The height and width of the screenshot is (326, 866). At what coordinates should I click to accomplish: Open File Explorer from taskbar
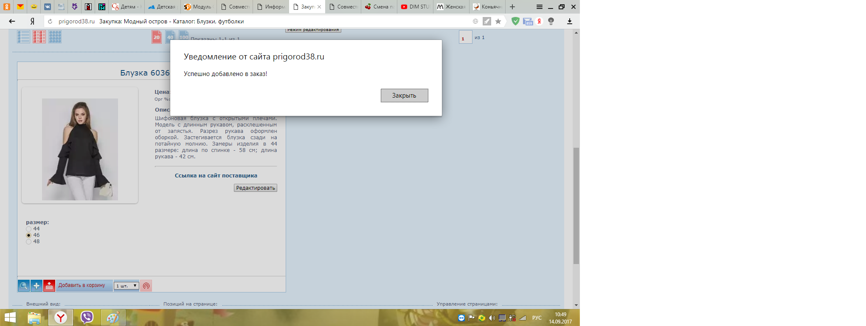pyautogui.click(x=34, y=318)
